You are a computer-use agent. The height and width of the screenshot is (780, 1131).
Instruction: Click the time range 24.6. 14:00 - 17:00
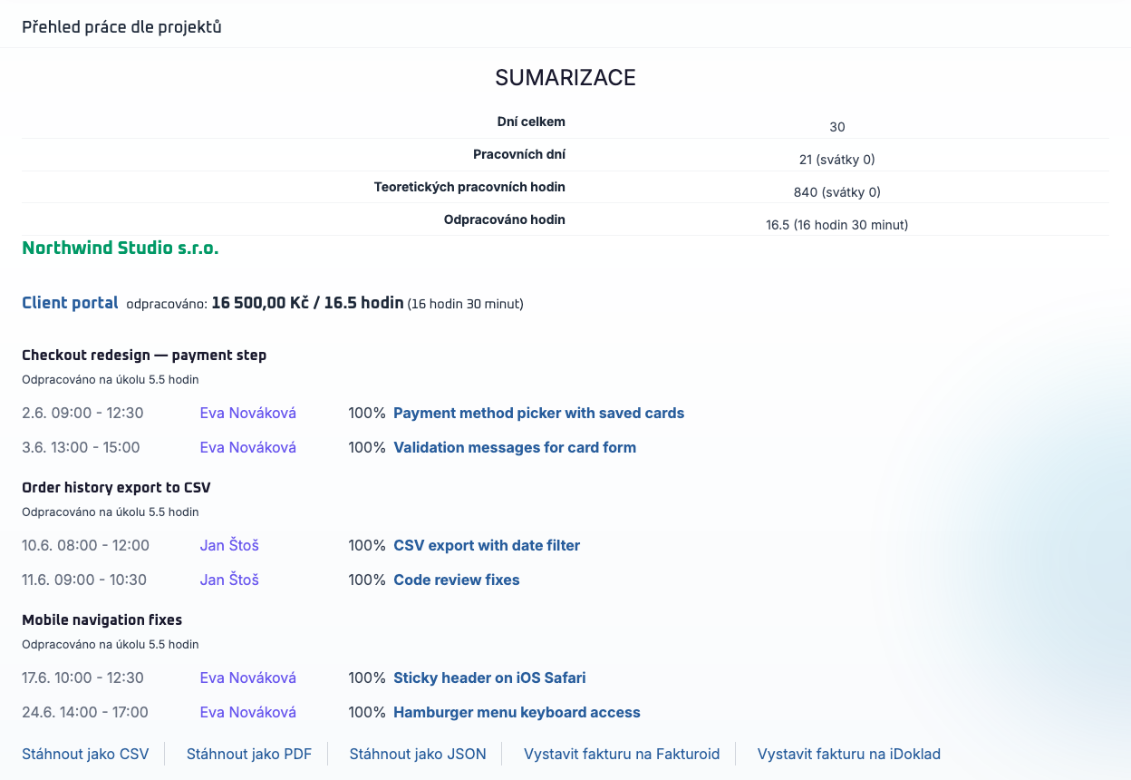point(85,713)
